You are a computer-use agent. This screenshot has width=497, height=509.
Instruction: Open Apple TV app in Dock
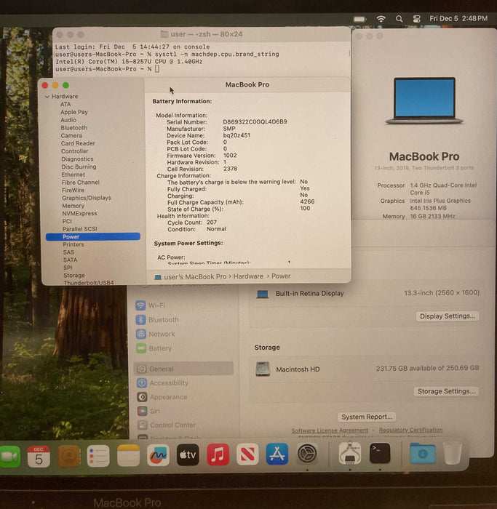pyautogui.click(x=188, y=454)
